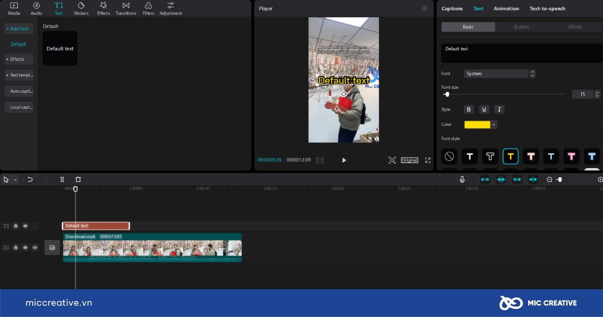The height and width of the screenshot is (317, 603).
Task: Open the text color dropdown arrow
Action: [x=494, y=125]
